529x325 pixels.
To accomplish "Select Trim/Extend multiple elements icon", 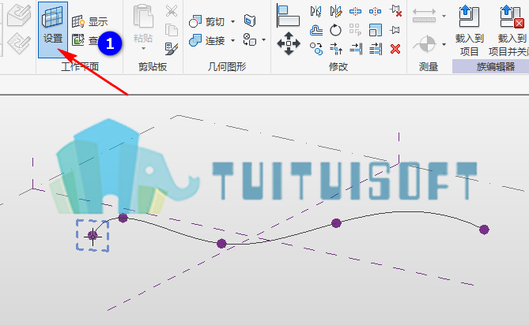I will click(x=376, y=49).
